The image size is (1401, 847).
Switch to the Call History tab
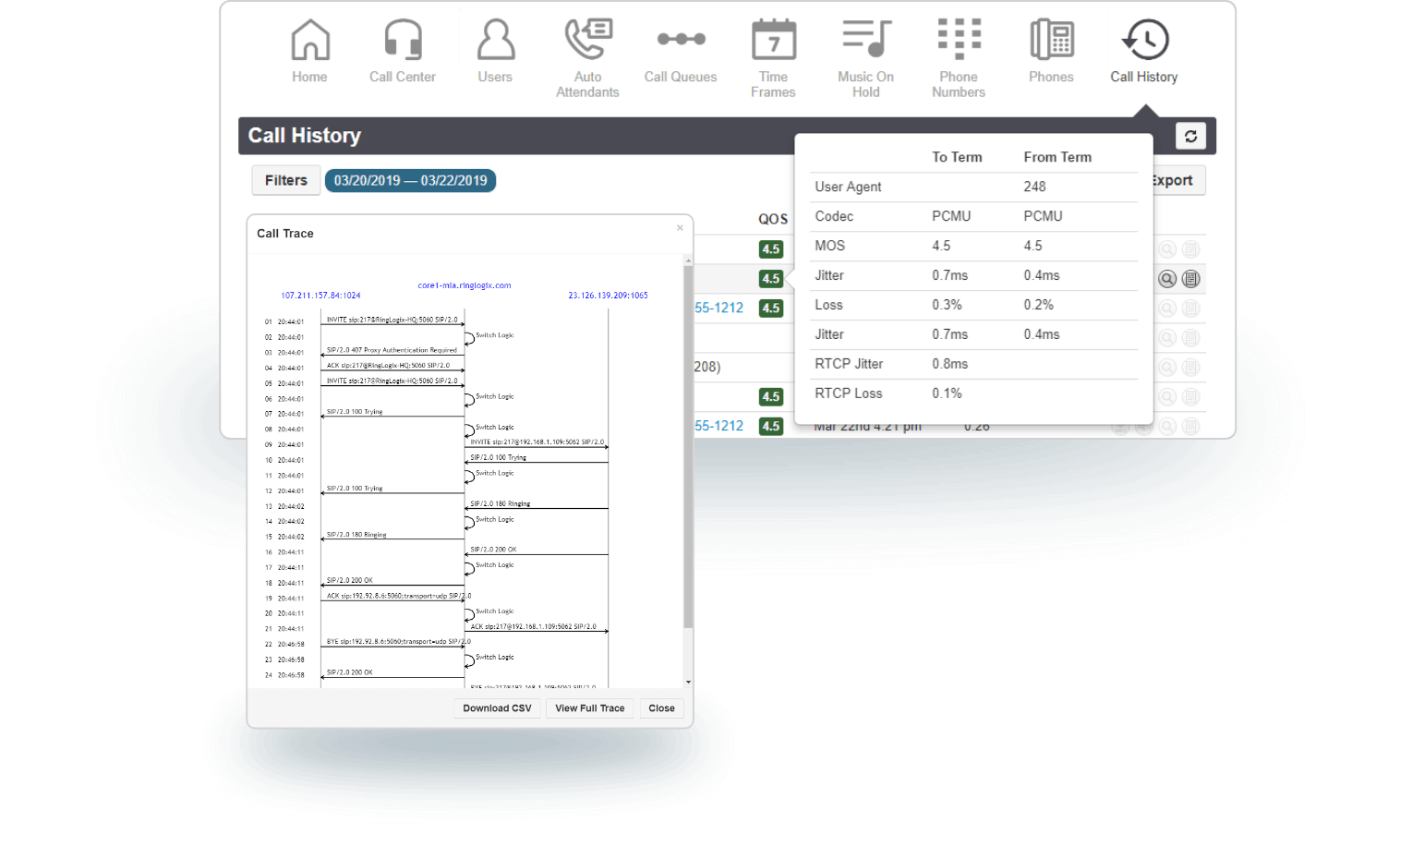[1144, 51]
